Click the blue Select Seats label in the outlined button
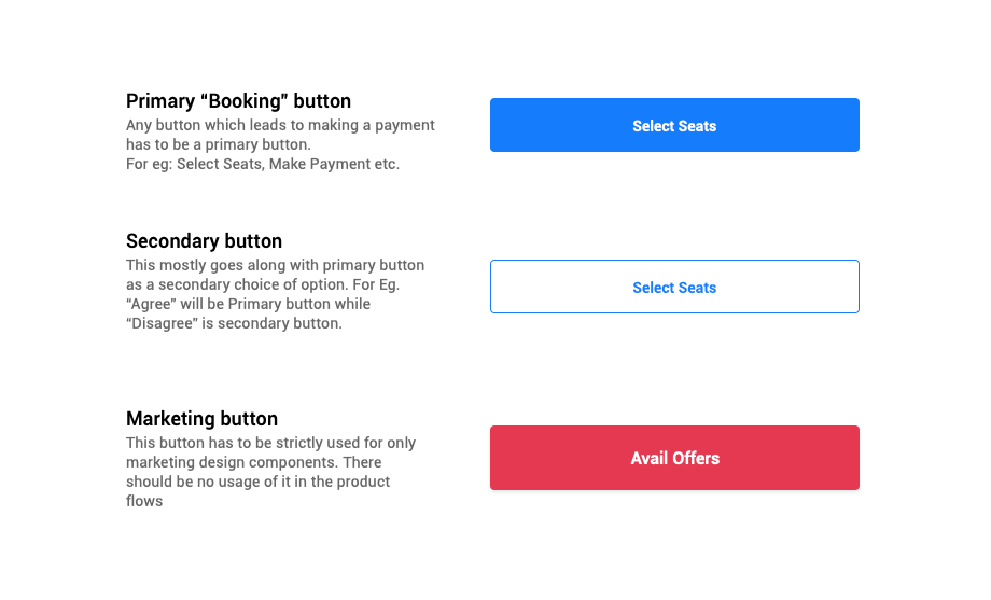 click(674, 288)
